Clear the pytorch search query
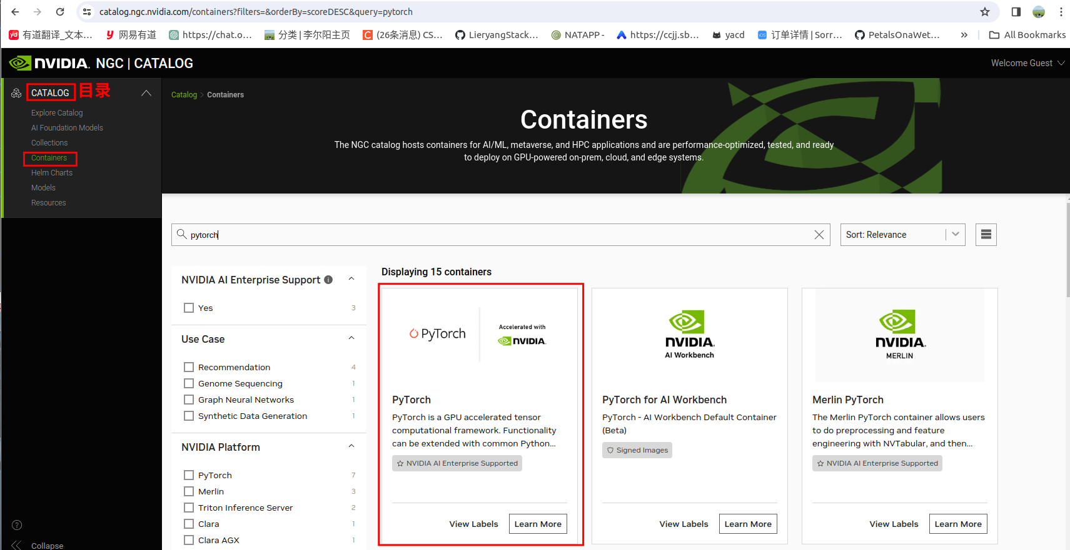The width and height of the screenshot is (1070, 550). coord(819,235)
